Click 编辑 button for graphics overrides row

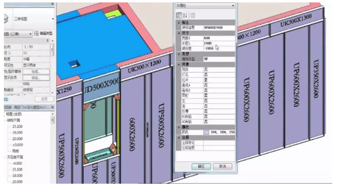pyautogui.click(x=36, y=72)
